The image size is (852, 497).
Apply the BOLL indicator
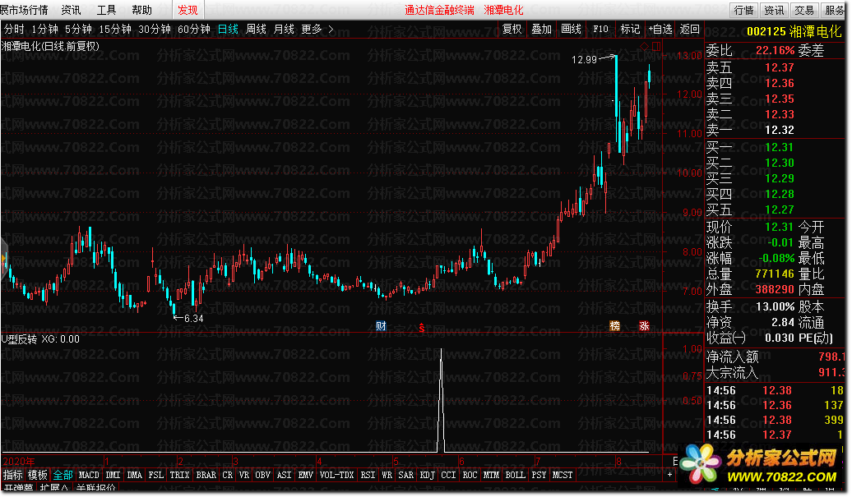[x=515, y=476]
